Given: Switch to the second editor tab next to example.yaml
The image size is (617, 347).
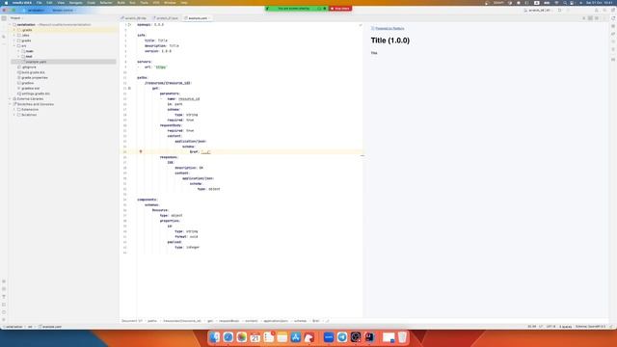Looking at the screenshot, I should (x=167, y=18).
